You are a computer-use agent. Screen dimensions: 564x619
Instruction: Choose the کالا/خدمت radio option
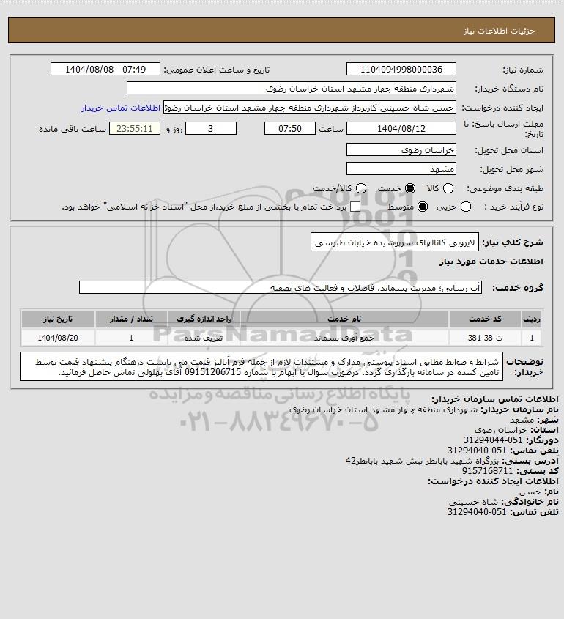pos(360,189)
